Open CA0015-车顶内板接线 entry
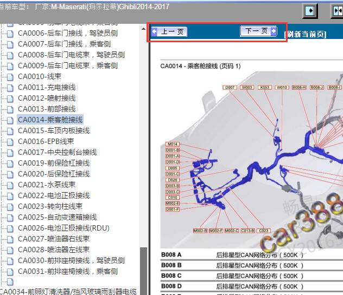 (54, 130)
